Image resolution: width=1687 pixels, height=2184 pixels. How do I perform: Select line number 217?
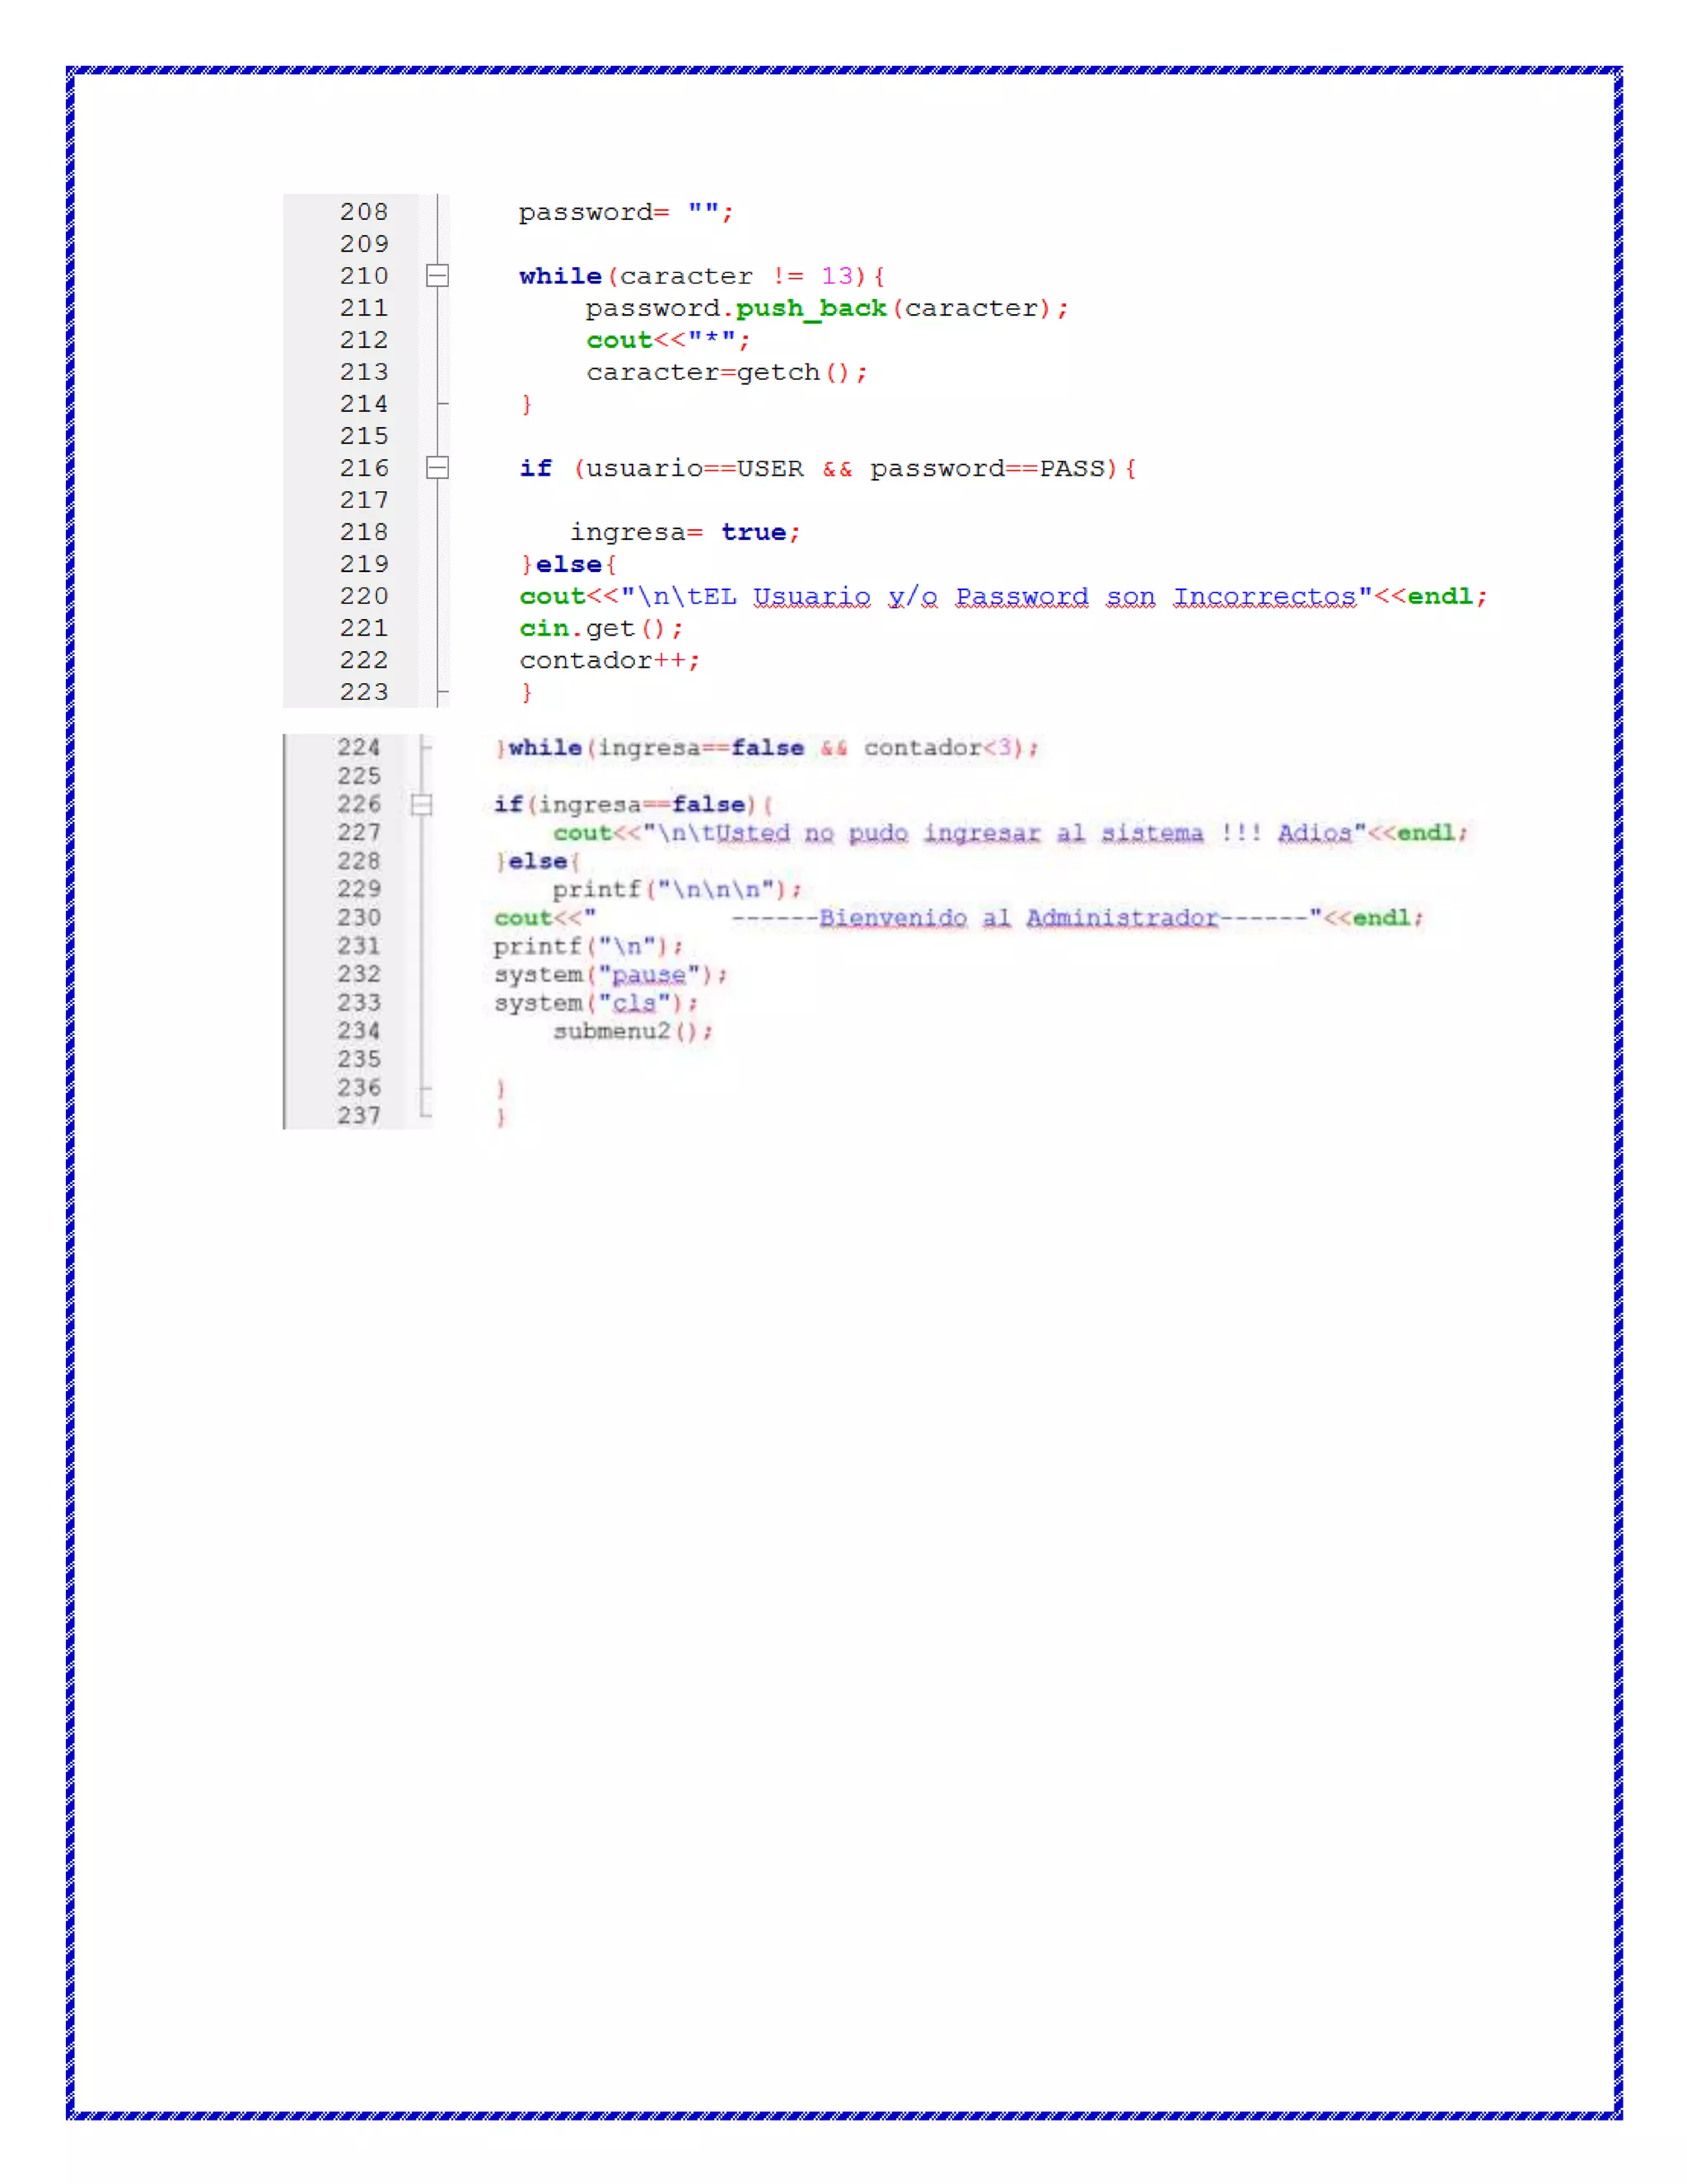[364, 500]
